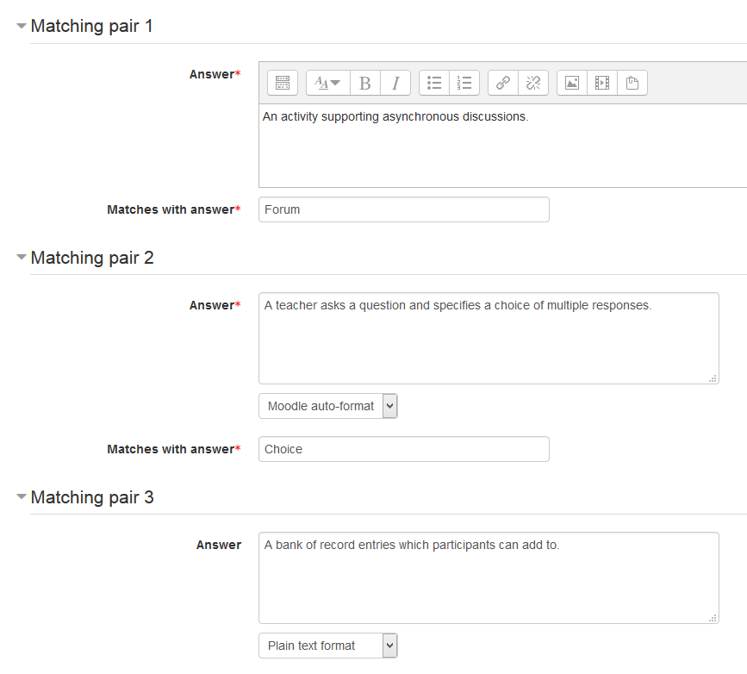Click the Choice matches with answer field
Screen dimensions: 747x674
404,449
